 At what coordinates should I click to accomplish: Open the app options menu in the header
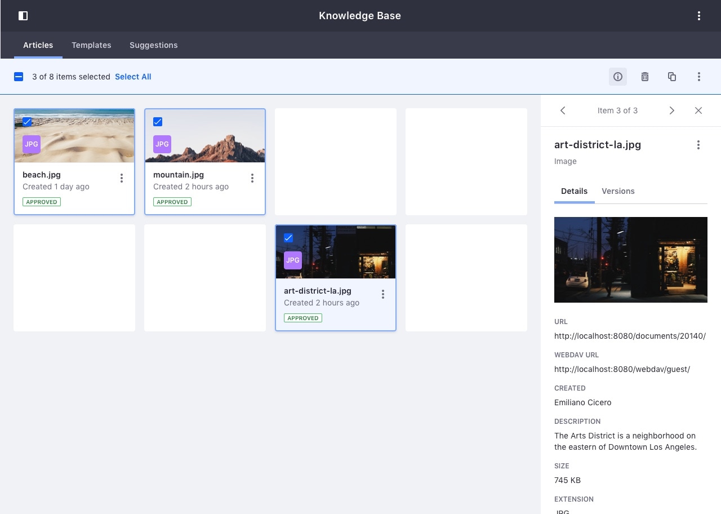click(x=698, y=16)
